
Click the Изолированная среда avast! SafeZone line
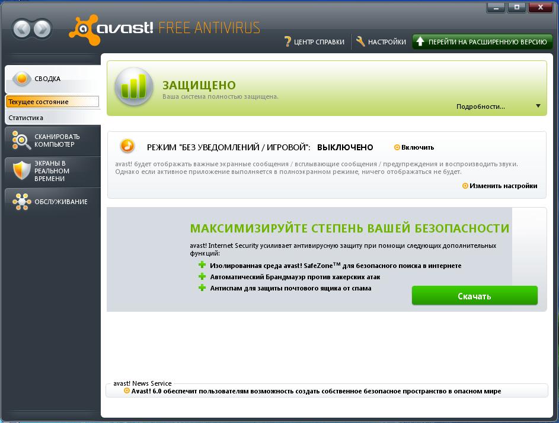(336, 265)
